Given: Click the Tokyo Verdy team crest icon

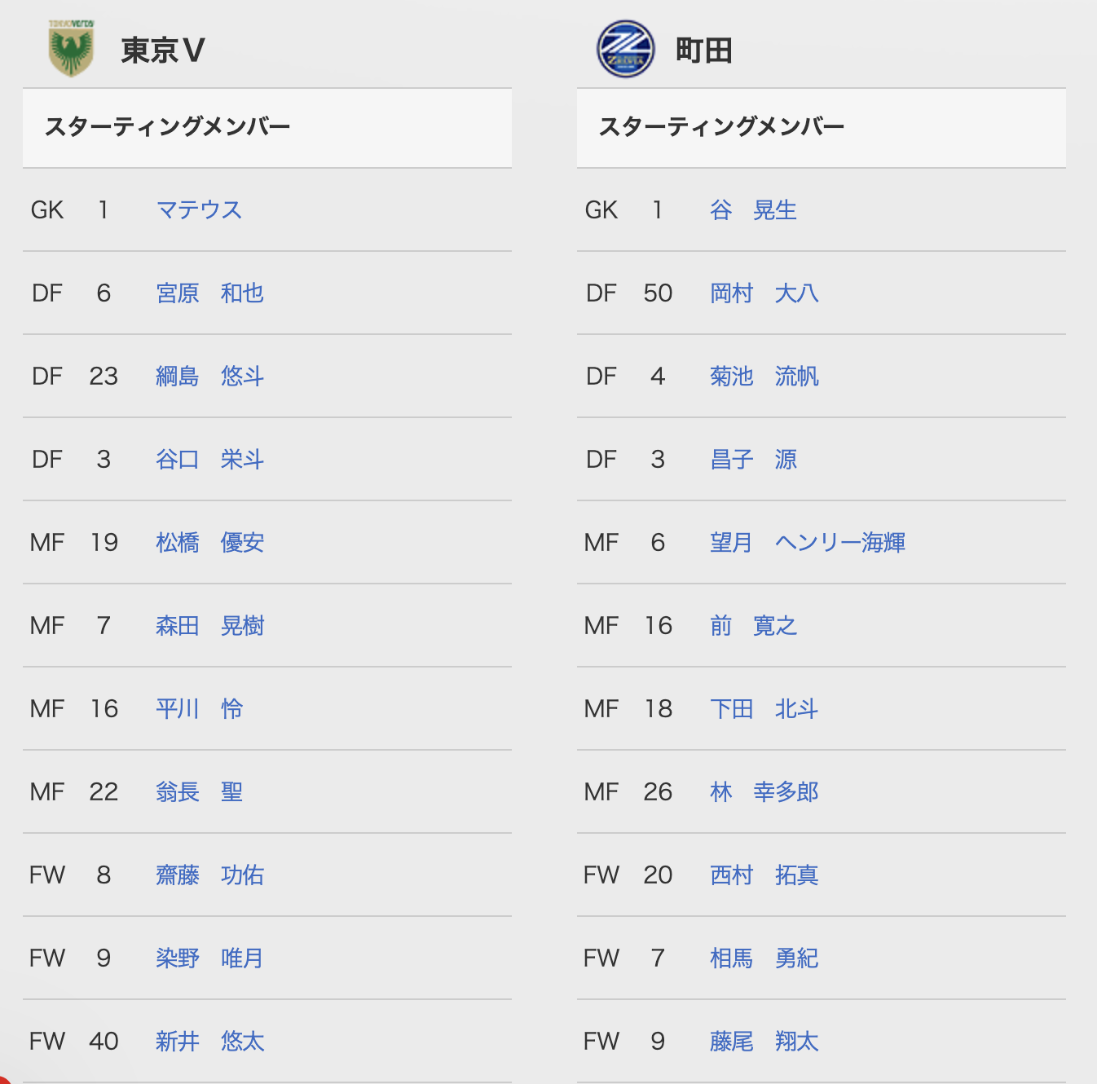Looking at the screenshot, I should (x=71, y=49).
